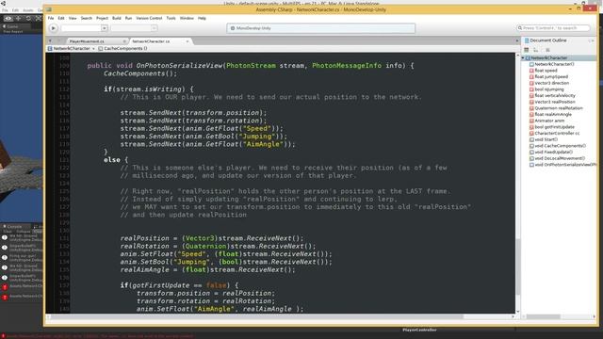Select Unity Game tab
Viewport: 603px width, 339px height.
click(15, 26)
